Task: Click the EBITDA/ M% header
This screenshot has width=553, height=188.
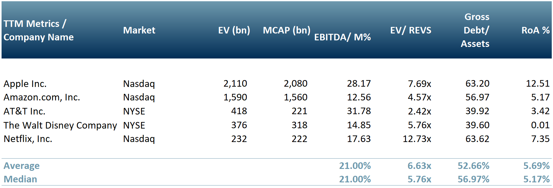Action: point(342,37)
